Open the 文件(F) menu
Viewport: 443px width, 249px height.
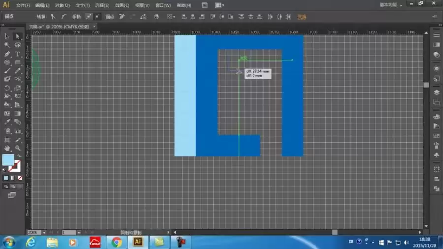23,5
